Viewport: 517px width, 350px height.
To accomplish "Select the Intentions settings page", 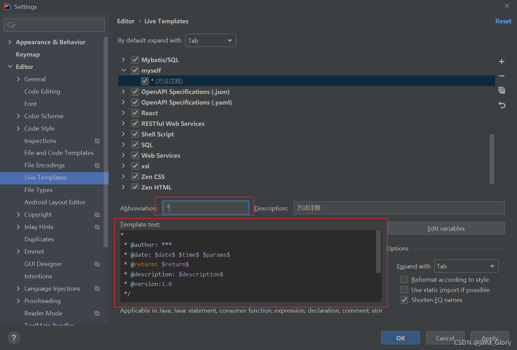I will [x=38, y=276].
